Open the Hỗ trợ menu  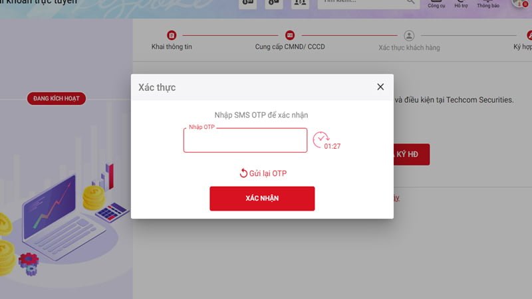[x=461, y=4]
